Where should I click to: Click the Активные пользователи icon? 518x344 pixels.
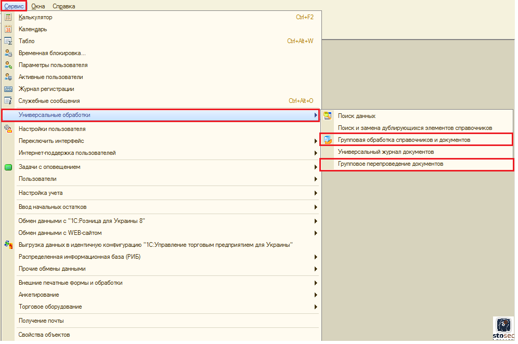[8, 77]
